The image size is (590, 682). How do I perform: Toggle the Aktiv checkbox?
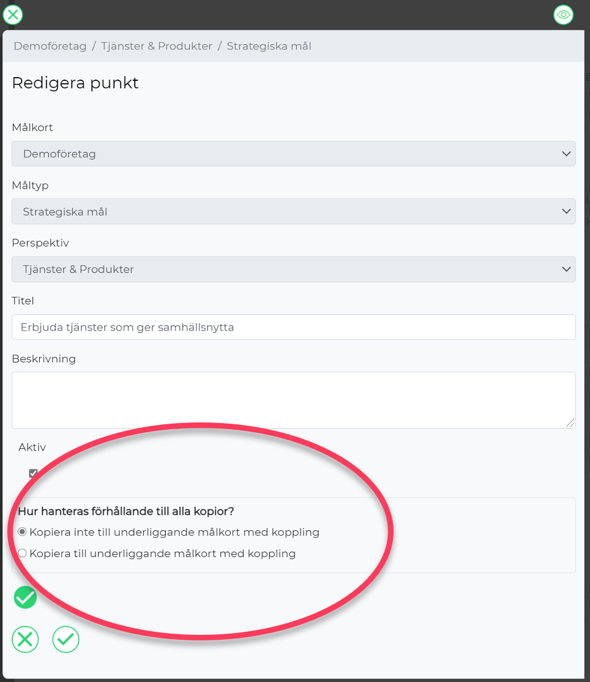click(x=33, y=473)
